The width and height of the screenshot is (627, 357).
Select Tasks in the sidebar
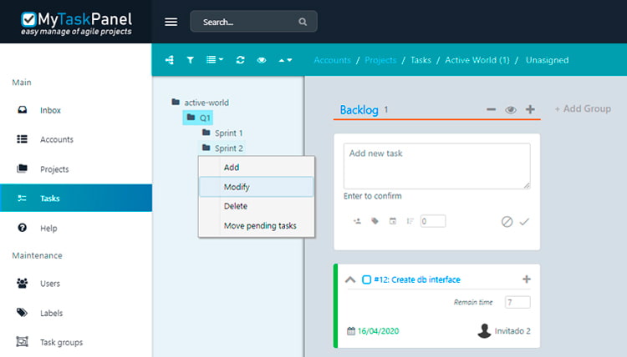point(76,199)
